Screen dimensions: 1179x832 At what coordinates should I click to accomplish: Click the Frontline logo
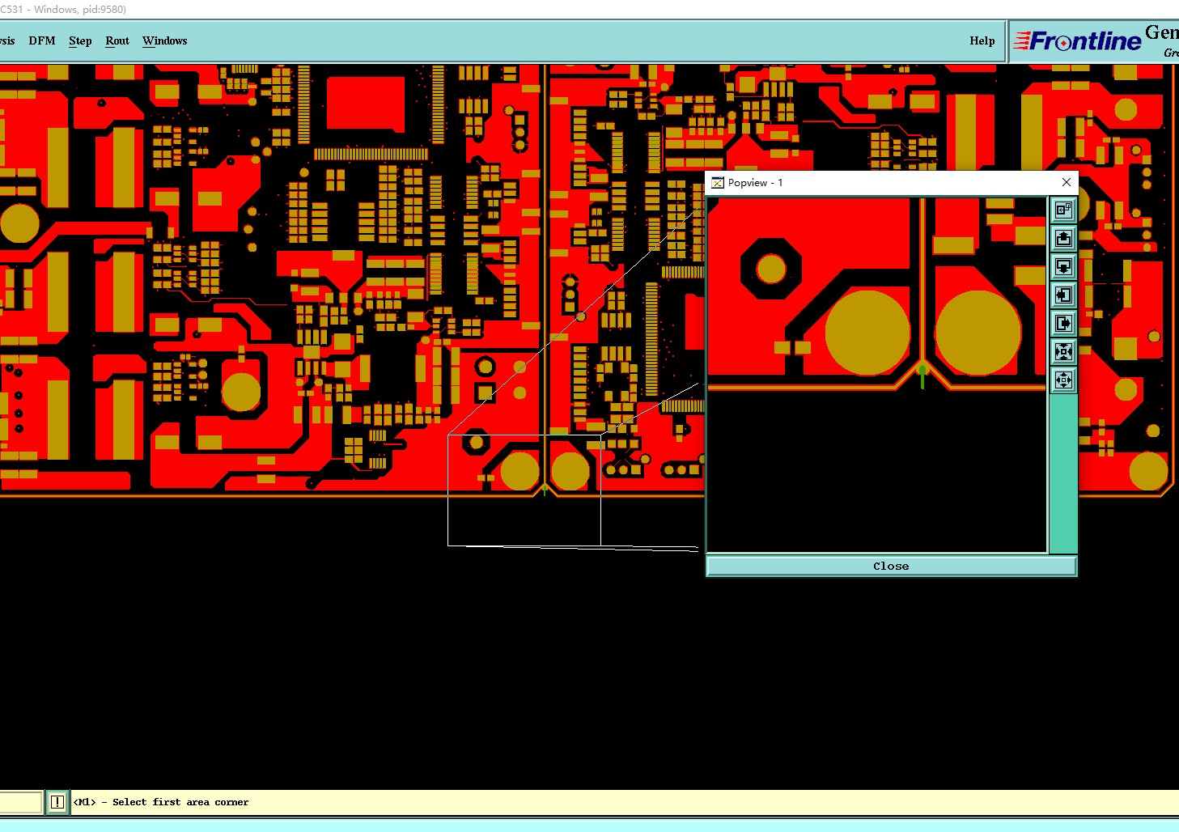click(1077, 40)
